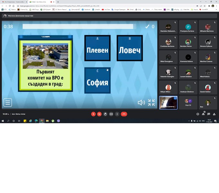Open the Activities panel icon
The height and width of the screenshot is (193, 219).
(214, 114)
